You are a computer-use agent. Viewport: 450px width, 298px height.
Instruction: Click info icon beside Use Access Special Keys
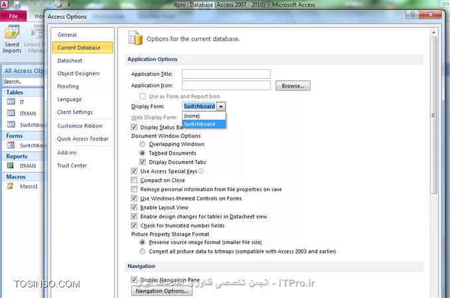point(201,171)
